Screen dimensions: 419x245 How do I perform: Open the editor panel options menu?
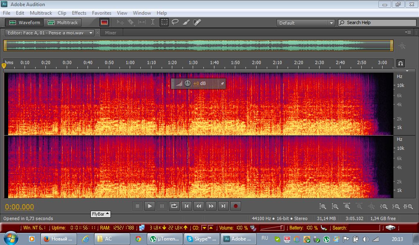(x=408, y=32)
